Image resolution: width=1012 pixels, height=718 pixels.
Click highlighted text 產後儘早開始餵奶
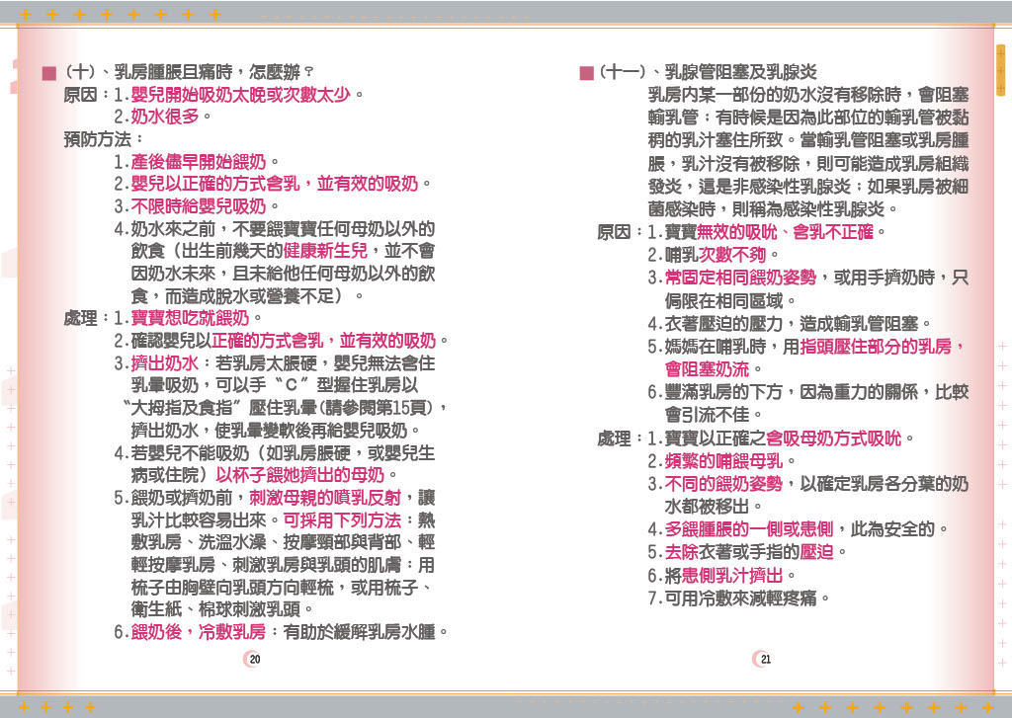click(199, 161)
